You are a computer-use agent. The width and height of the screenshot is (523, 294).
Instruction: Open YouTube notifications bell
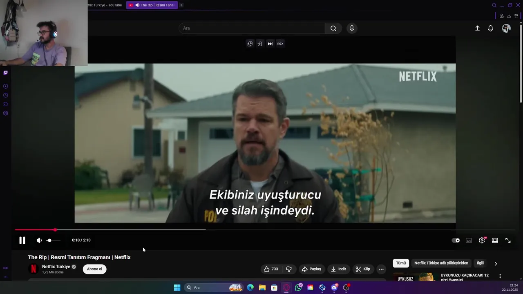pos(491,28)
